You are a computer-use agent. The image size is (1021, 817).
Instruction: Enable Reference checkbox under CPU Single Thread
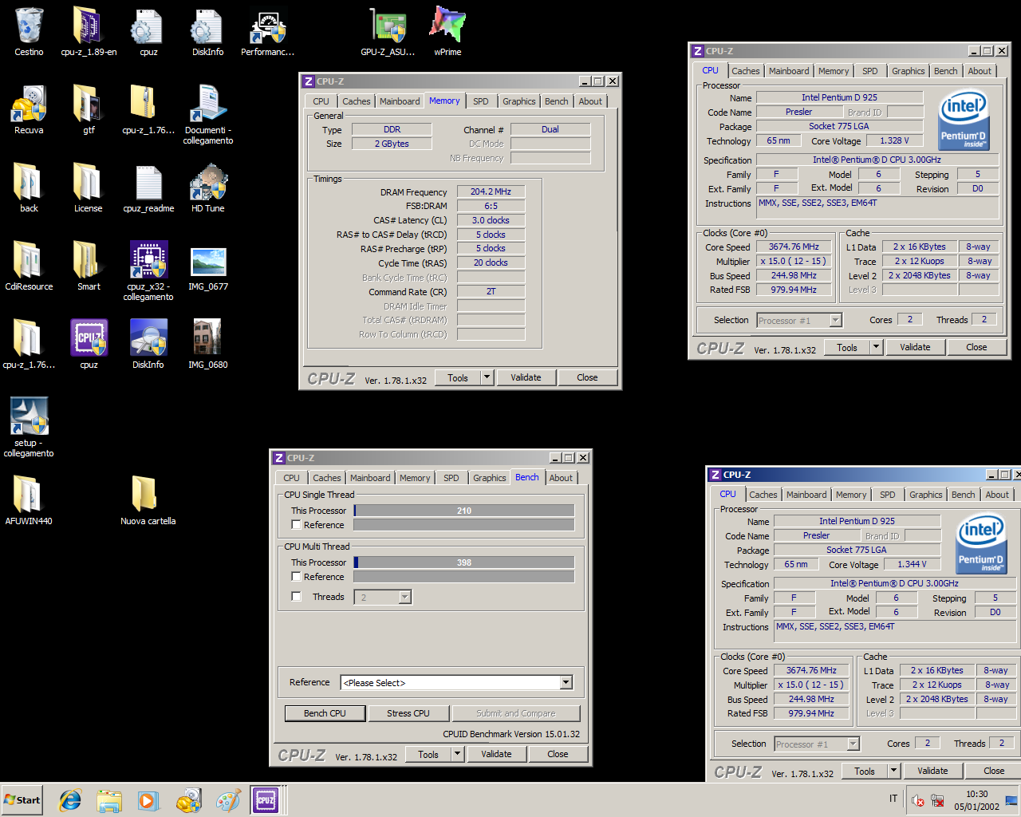pos(297,525)
